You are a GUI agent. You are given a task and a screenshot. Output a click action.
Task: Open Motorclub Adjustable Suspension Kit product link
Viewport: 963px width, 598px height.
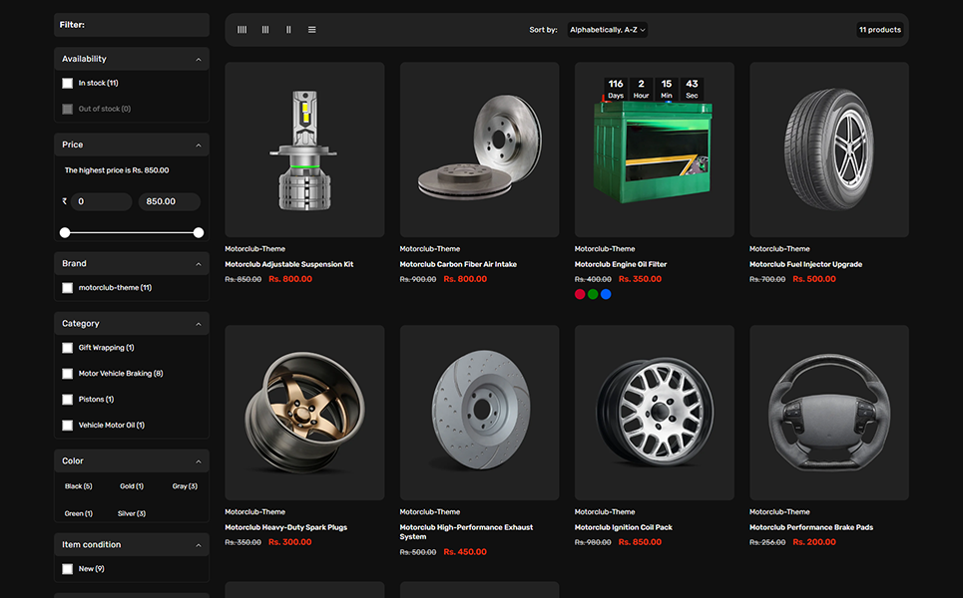pos(289,264)
